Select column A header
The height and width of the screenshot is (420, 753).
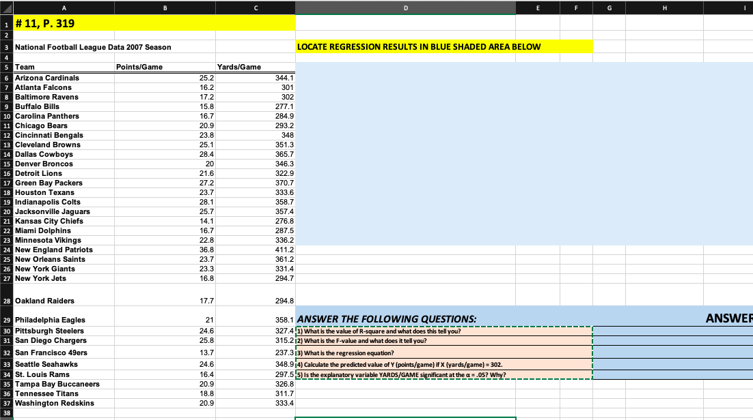(64, 7)
